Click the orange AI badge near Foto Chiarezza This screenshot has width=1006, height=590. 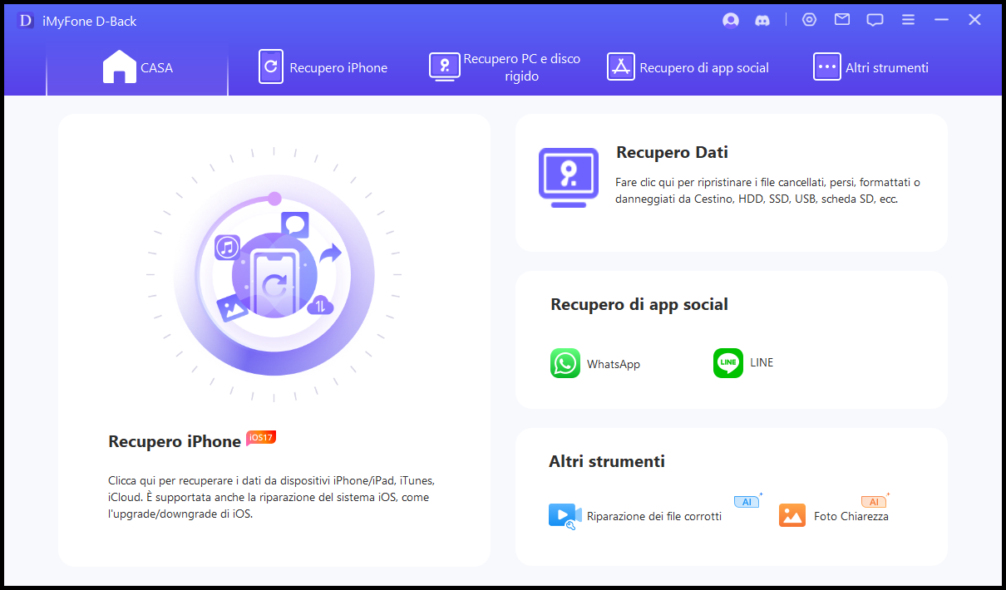tap(874, 501)
